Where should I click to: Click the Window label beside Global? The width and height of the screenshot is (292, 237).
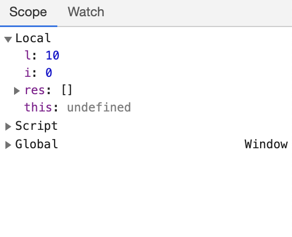tap(266, 144)
